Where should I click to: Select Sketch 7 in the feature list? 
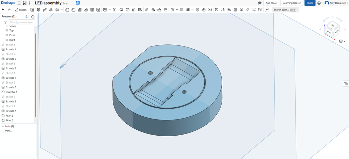click(10, 106)
